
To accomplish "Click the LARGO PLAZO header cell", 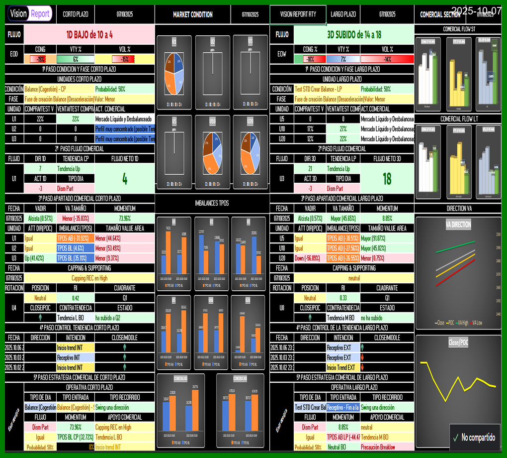I will 343,14.
